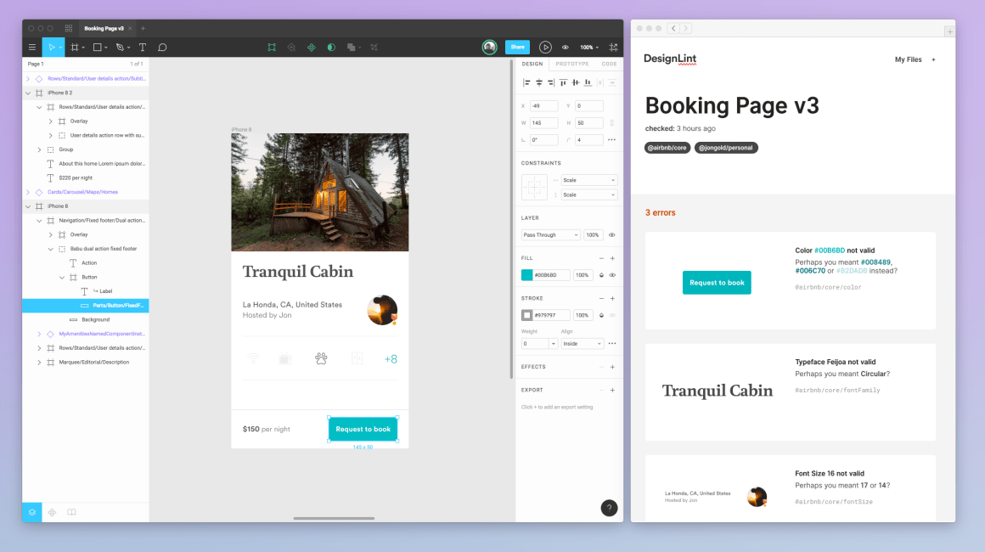This screenshot has width=985, height=552.
Task: Expand the Group layer
Action: 39,149
